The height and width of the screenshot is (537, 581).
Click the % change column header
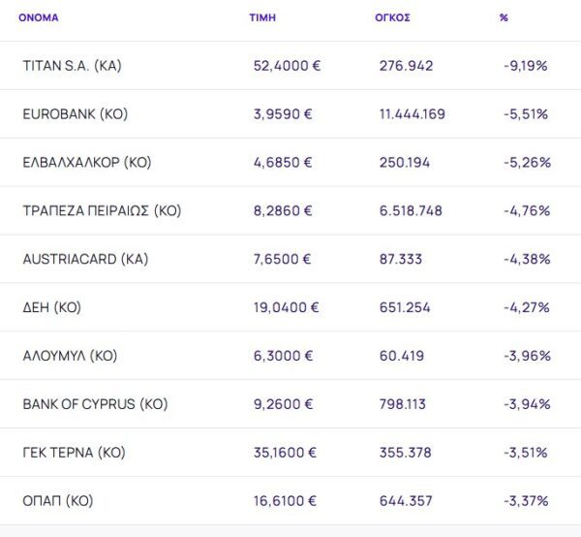tap(504, 17)
